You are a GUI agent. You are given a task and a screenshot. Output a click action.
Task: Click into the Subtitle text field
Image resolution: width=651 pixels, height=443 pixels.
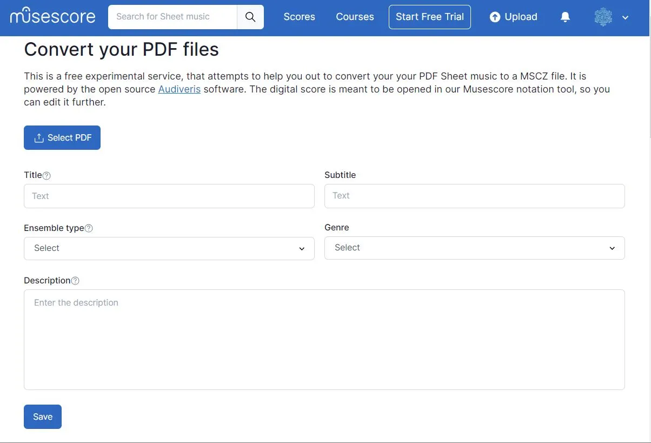coord(474,196)
